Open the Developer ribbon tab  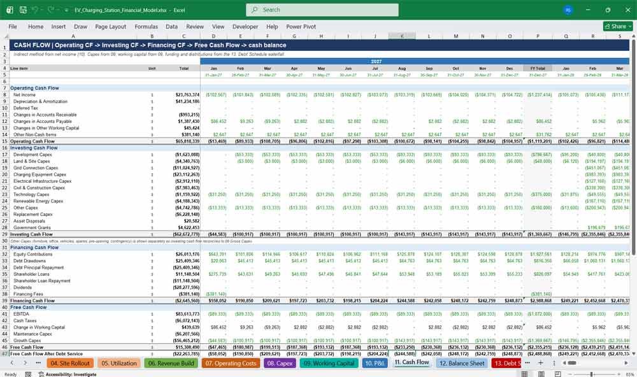(245, 26)
